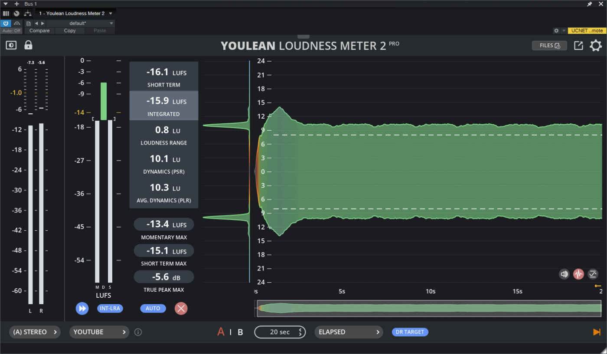The width and height of the screenshot is (607, 354).
Task: Click the channel editor bars icon
Action: 6,13
